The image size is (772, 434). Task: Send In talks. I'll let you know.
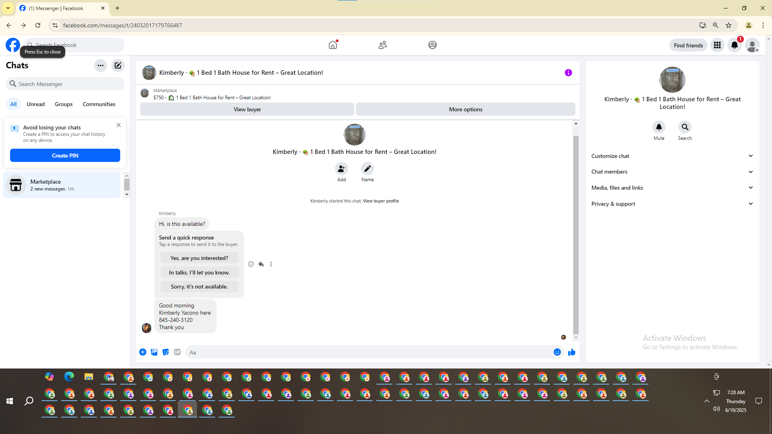[x=199, y=272]
